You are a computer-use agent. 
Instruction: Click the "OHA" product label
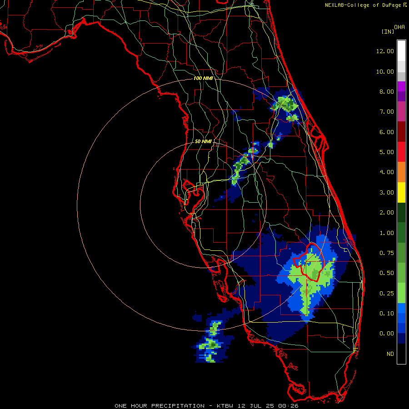[x=399, y=27]
